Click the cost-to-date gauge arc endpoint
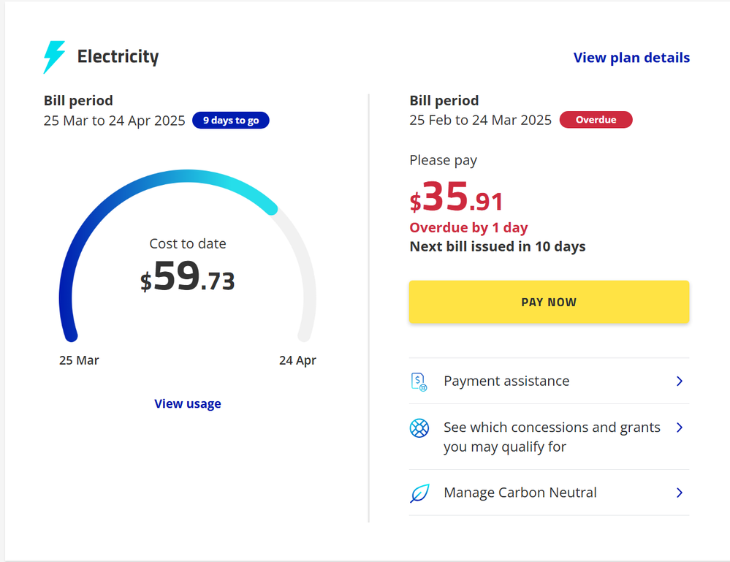The width and height of the screenshot is (730, 562). (x=271, y=208)
